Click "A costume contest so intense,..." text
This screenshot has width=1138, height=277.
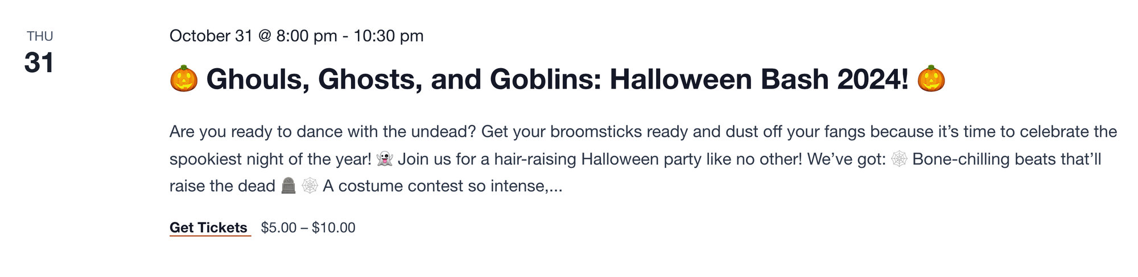click(x=443, y=186)
